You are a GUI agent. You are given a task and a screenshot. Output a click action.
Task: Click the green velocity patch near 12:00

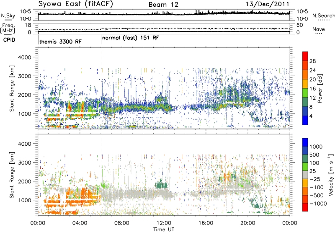click(162, 184)
